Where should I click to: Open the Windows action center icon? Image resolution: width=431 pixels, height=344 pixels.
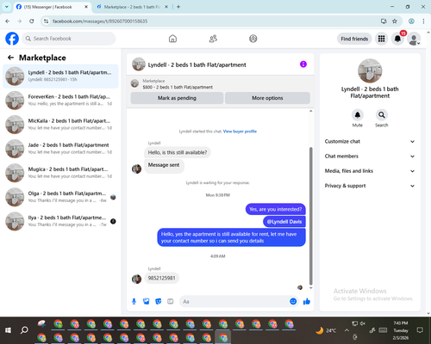(x=420, y=330)
